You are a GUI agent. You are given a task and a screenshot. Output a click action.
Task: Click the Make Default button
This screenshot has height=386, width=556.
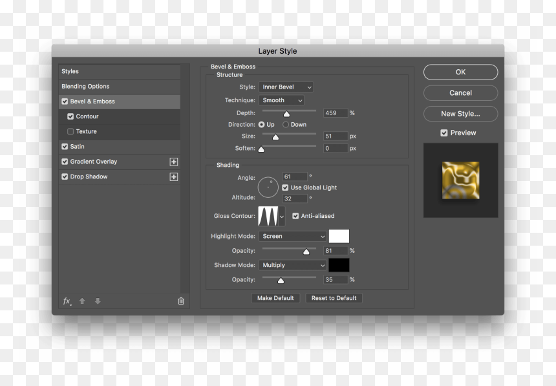pyautogui.click(x=275, y=298)
